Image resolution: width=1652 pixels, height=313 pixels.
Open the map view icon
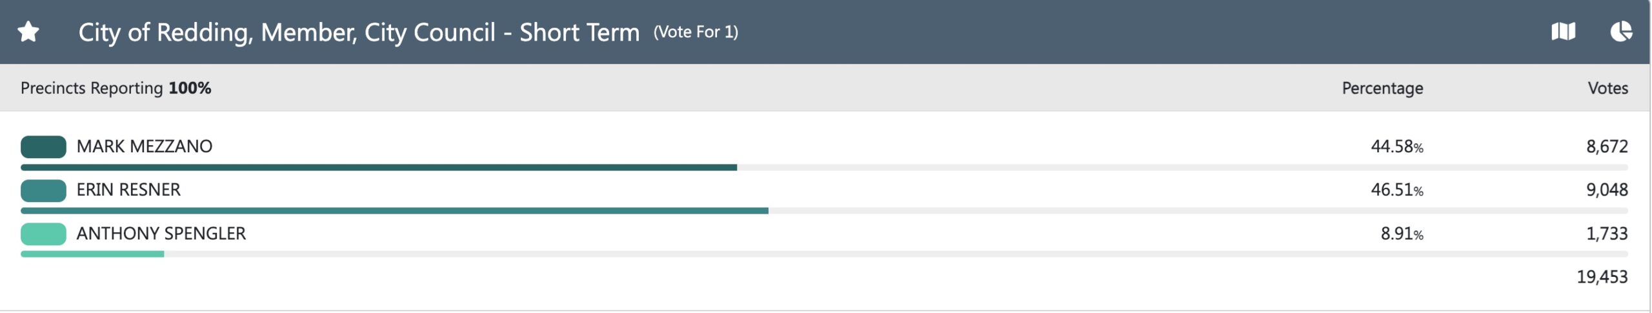(1563, 32)
